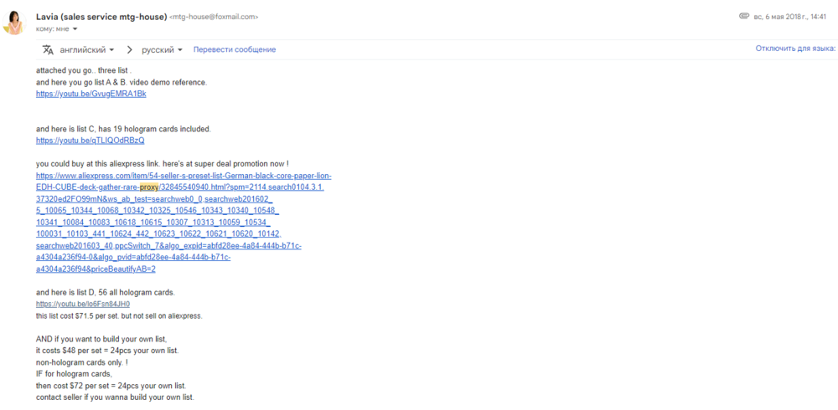Click the arrow between the two languages

tap(127, 49)
